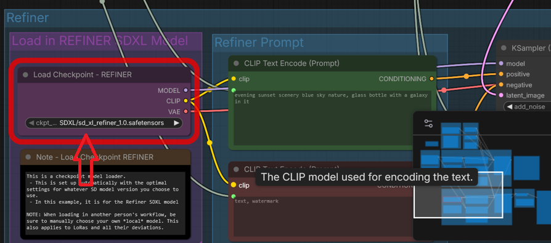Select the Refiner group title
The height and width of the screenshot is (243, 551).
27,18
